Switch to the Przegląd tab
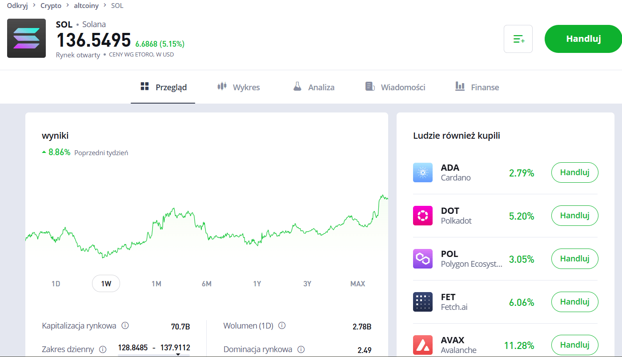 [x=163, y=87]
